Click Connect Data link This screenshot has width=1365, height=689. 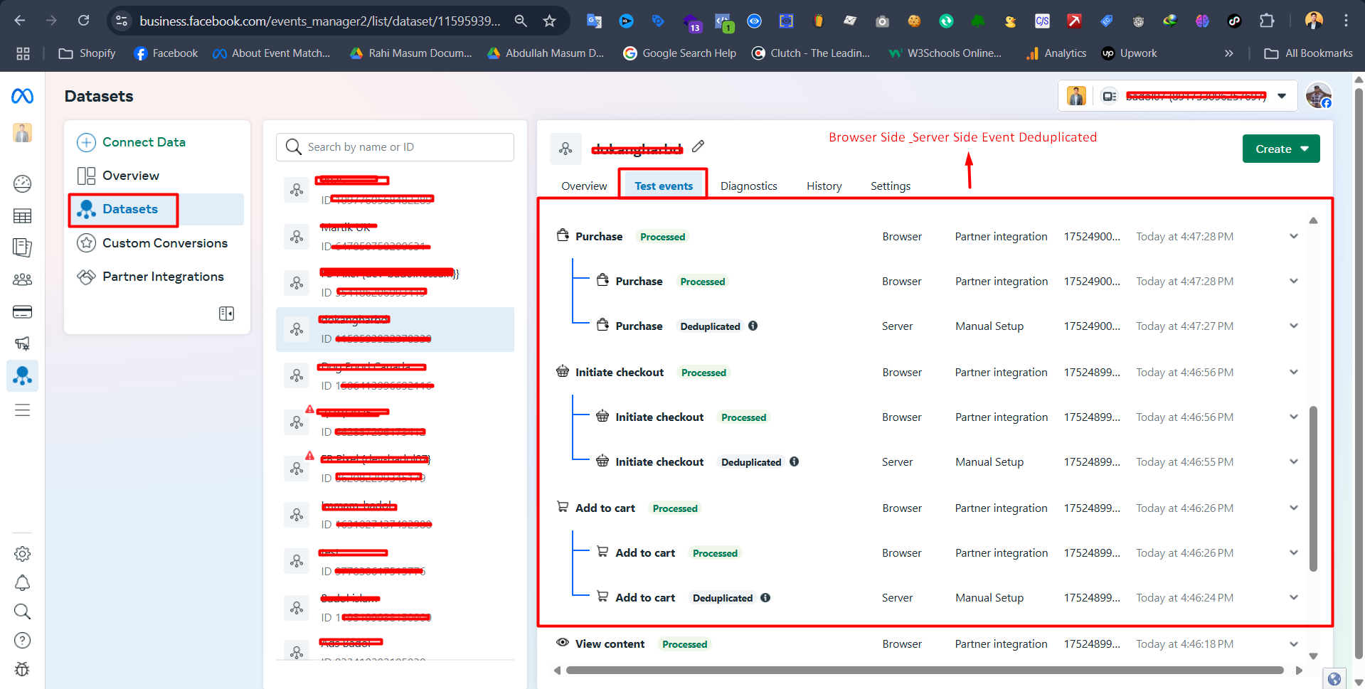click(144, 142)
